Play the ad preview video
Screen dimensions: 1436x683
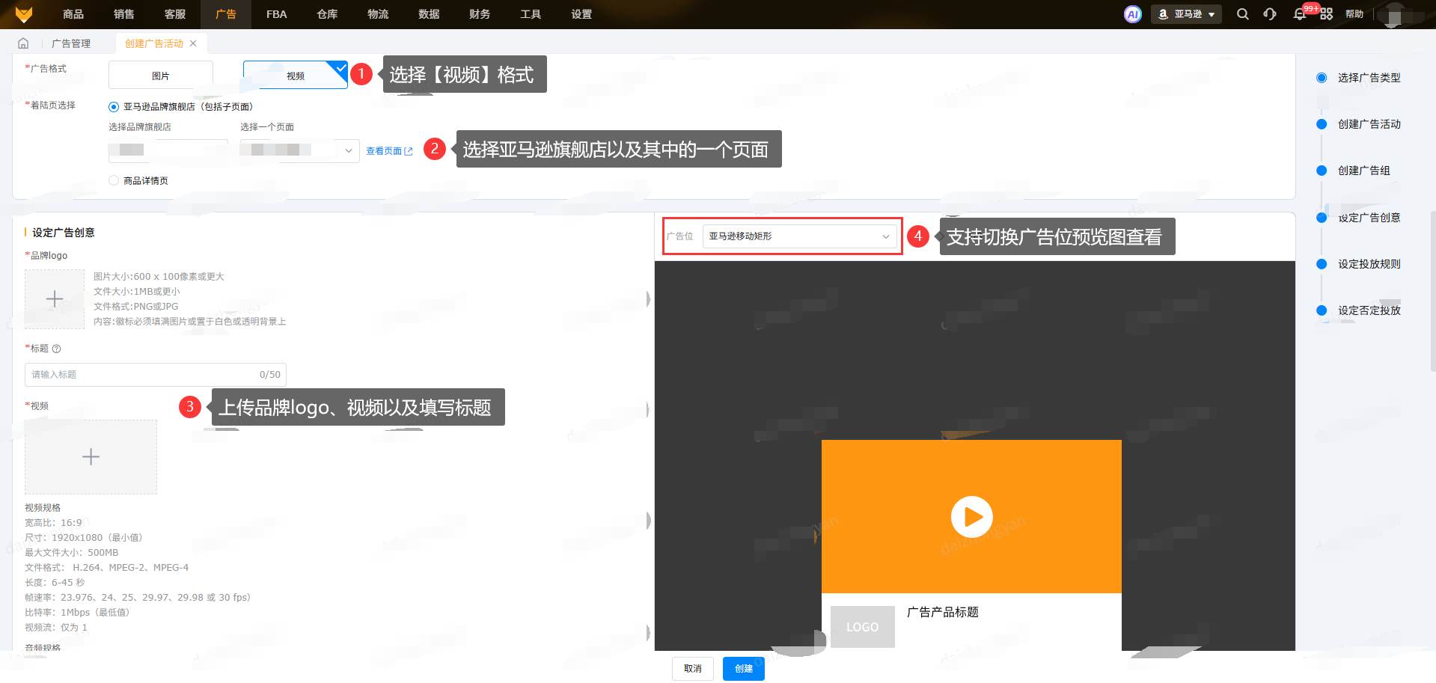click(x=971, y=517)
